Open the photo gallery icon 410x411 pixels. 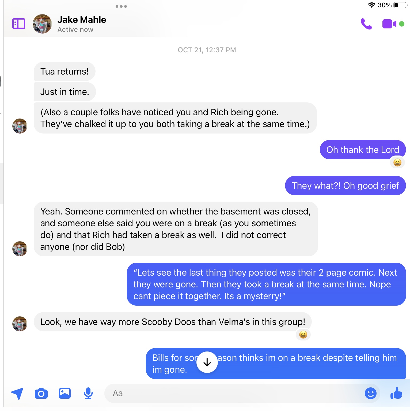pyautogui.click(x=65, y=393)
